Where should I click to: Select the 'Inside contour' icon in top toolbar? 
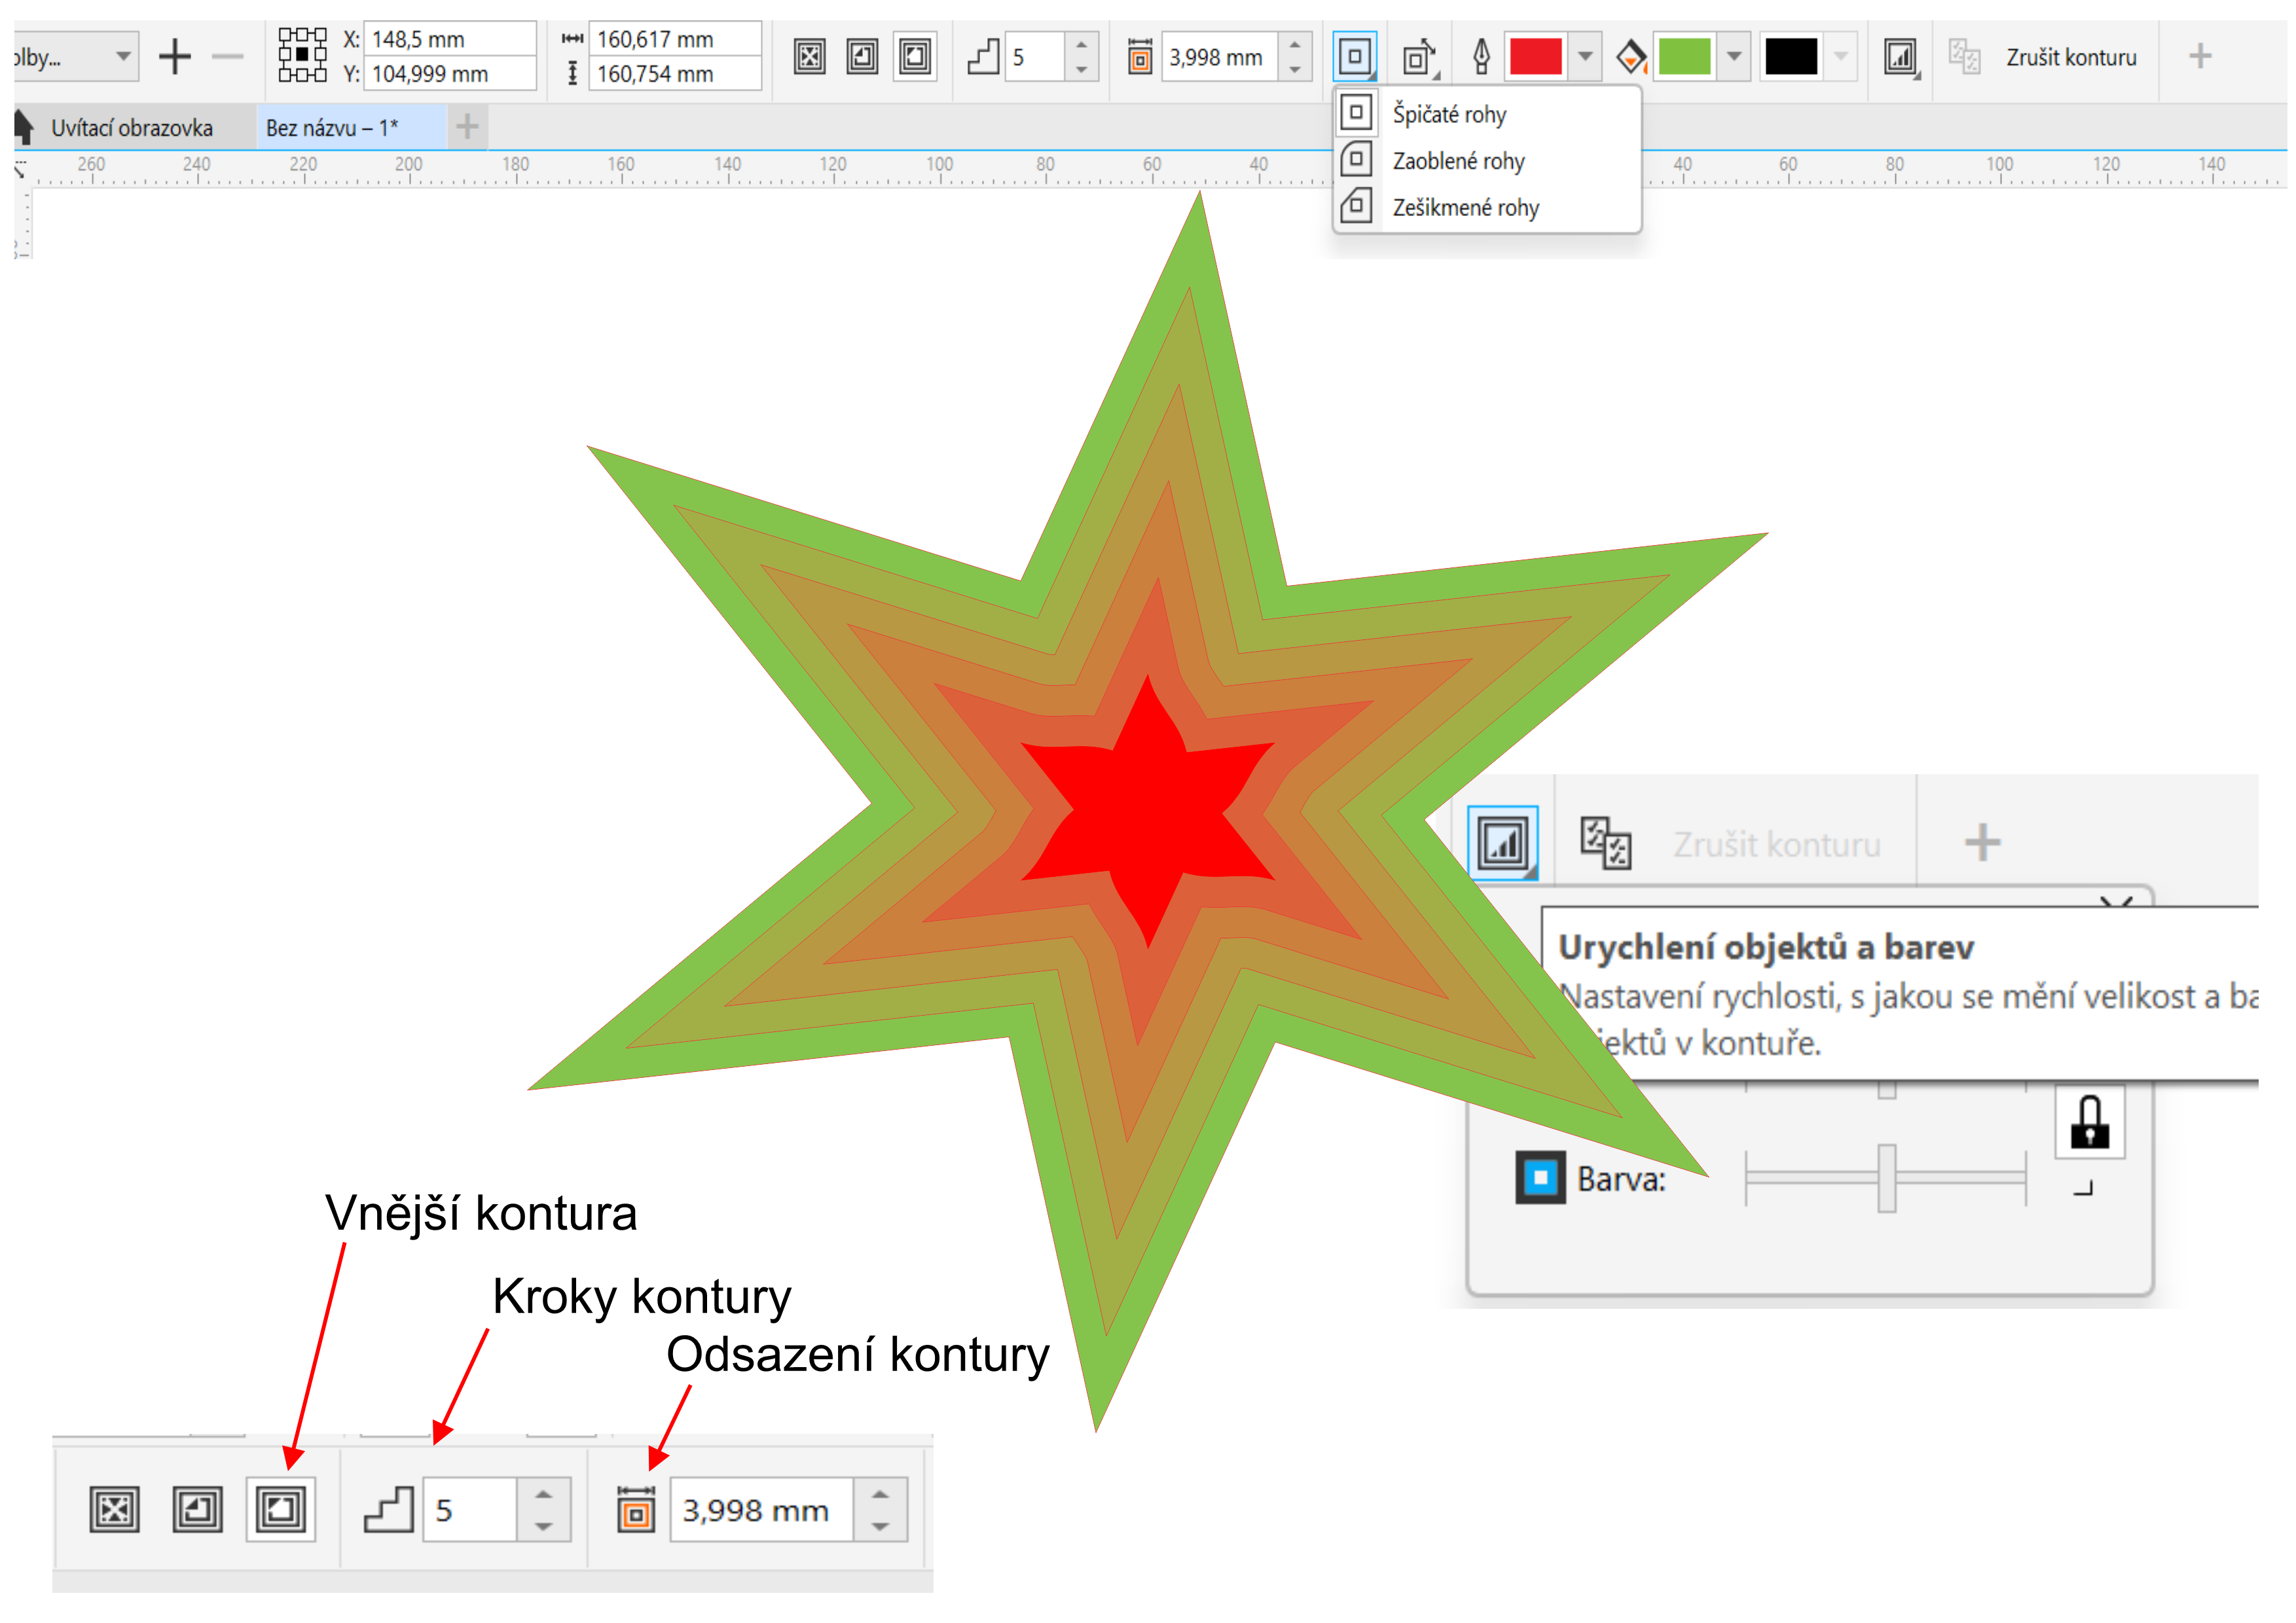[x=862, y=57]
